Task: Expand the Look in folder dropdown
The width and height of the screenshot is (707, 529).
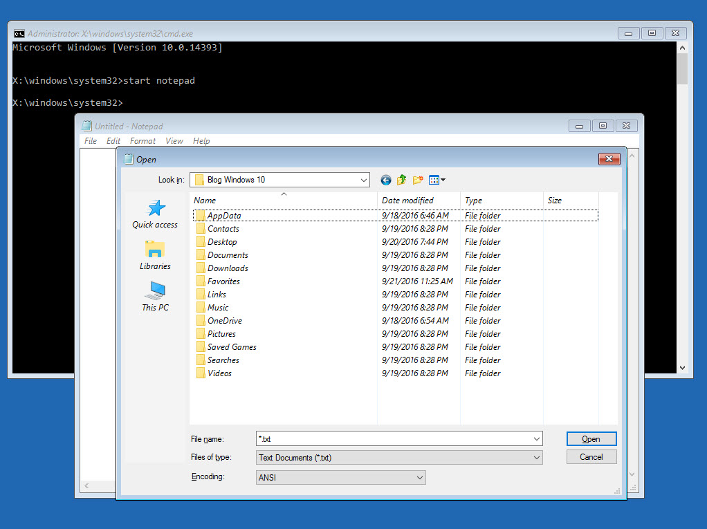Action: 363,180
